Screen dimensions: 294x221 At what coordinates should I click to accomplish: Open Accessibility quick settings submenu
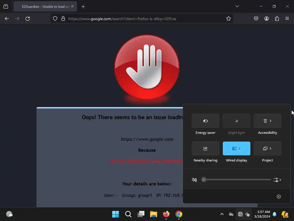[x=267, y=121]
